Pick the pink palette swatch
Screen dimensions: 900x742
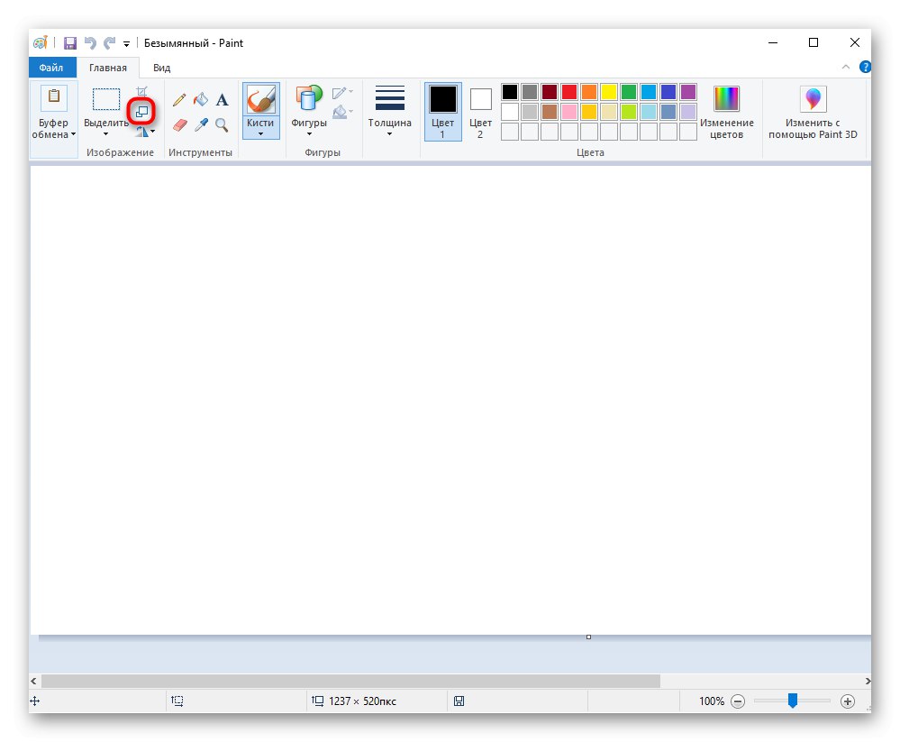pyautogui.click(x=569, y=112)
